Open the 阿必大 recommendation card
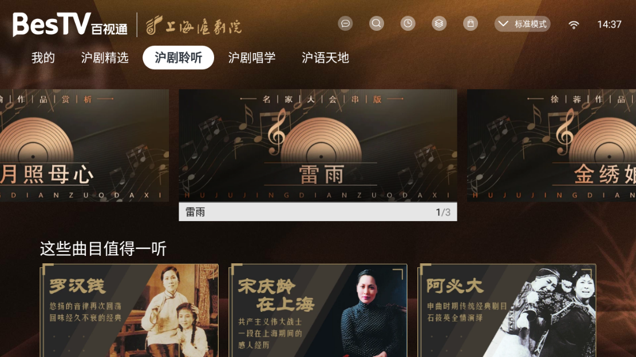 507,311
